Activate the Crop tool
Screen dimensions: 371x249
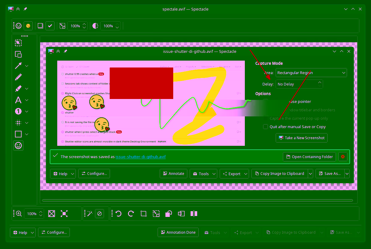click(144, 214)
